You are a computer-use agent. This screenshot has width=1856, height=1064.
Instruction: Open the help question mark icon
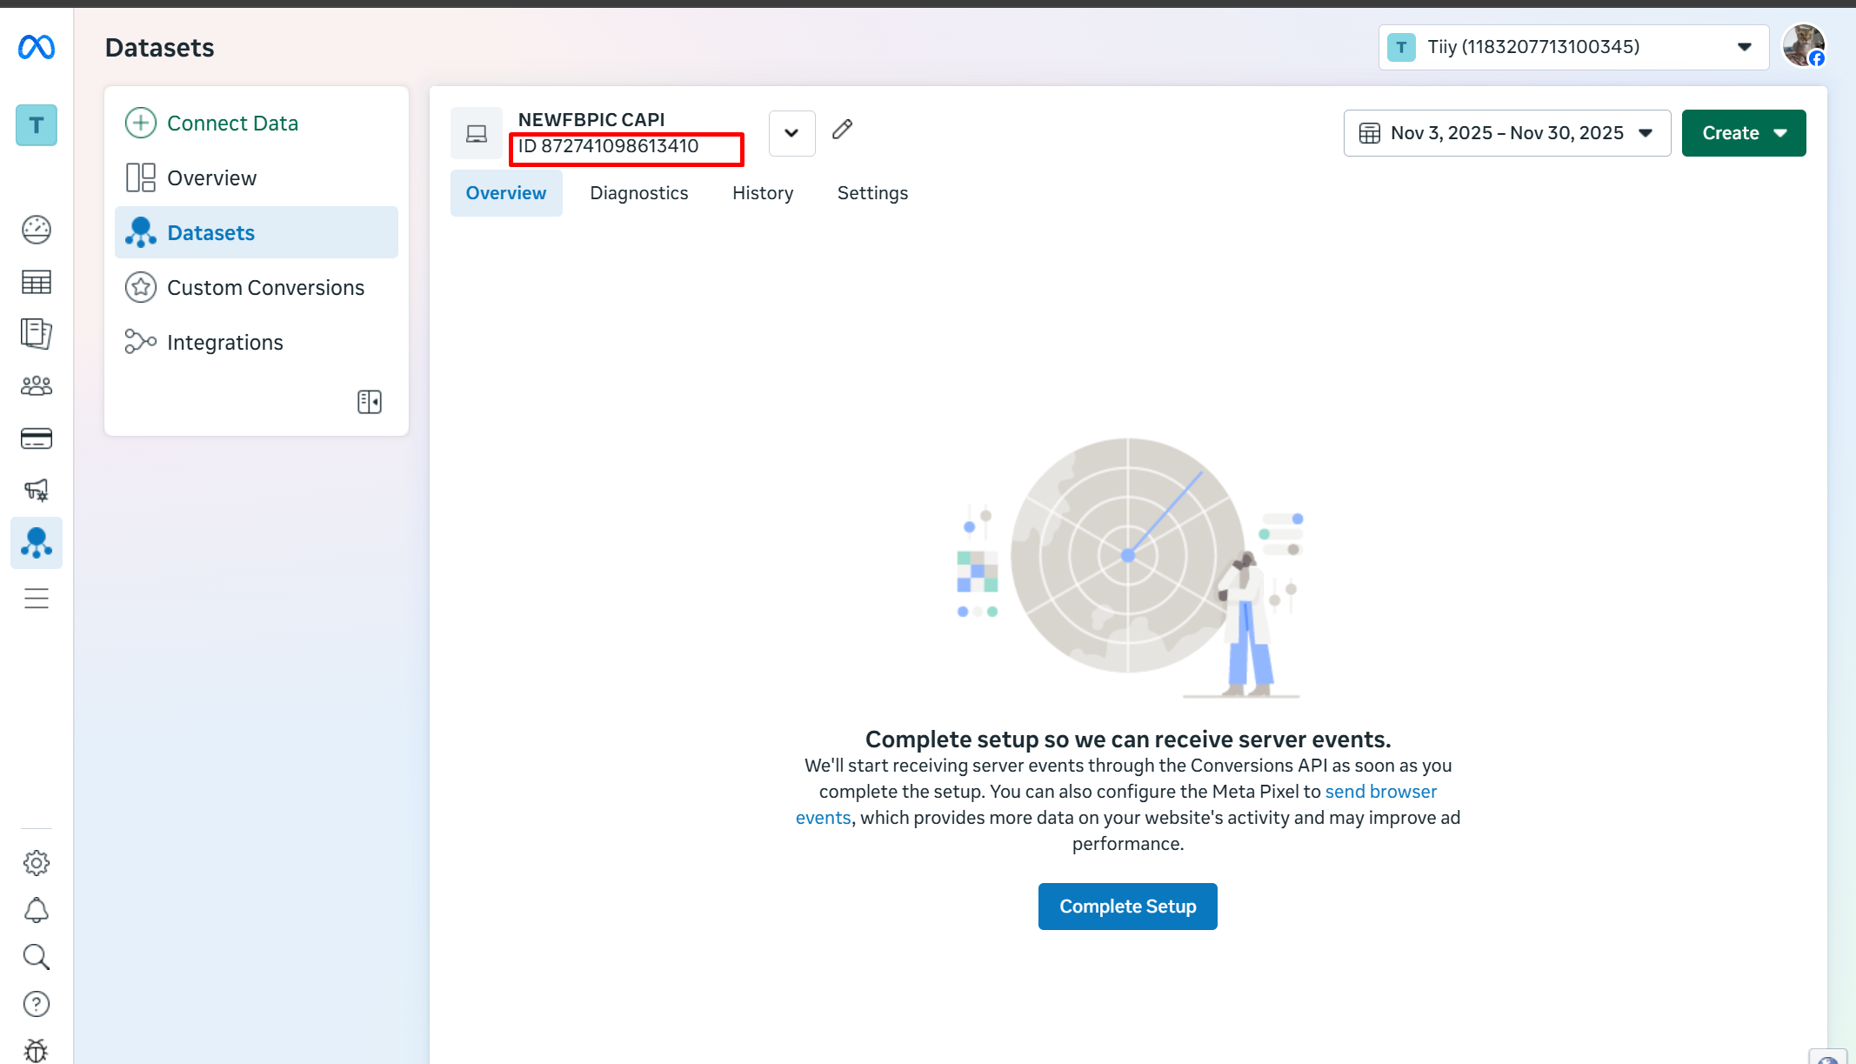(37, 1004)
